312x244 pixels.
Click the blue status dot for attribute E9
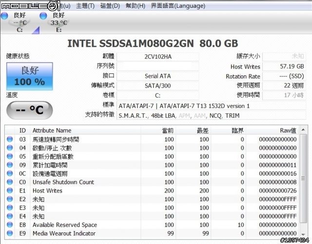(x=10, y=233)
